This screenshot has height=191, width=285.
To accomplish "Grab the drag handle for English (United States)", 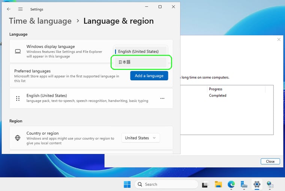I will tap(18, 98).
